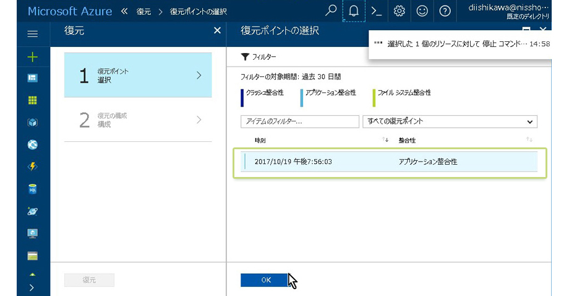Viewport: 569px width, 296px height.
Task: Open portal settings gear
Action: click(399, 11)
